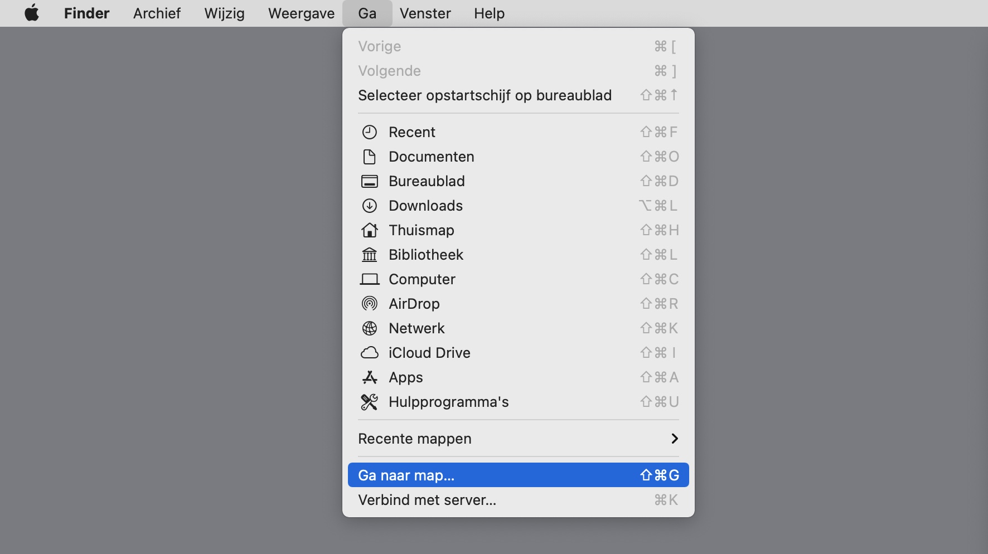
Task: Click the Downloads arrow icon
Action: coord(370,206)
